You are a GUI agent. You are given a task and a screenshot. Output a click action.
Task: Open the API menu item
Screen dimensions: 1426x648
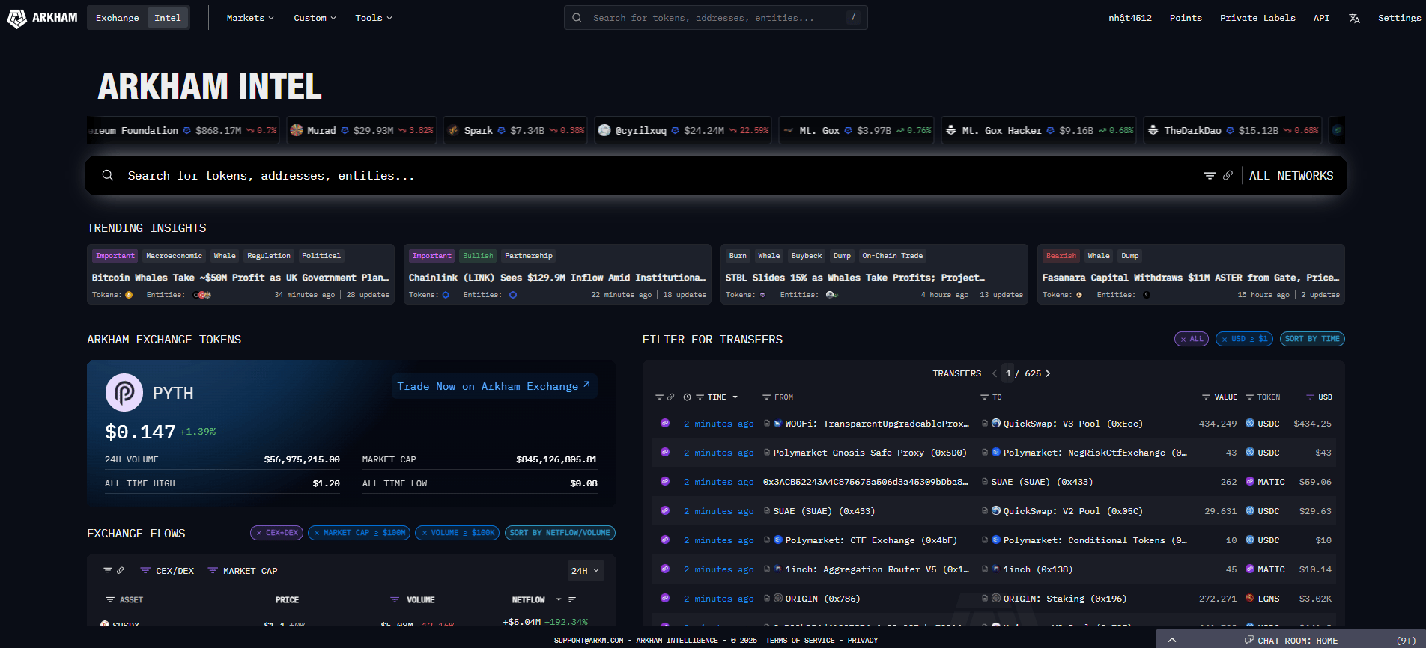(1321, 18)
